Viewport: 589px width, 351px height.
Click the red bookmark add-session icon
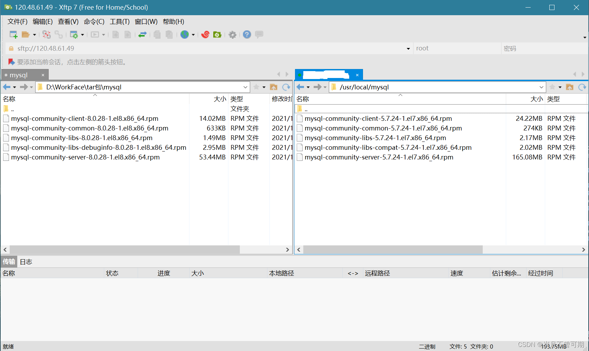tap(11, 62)
